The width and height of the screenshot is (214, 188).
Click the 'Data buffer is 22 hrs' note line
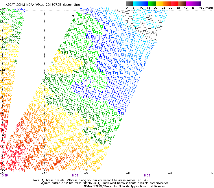[105, 183]
